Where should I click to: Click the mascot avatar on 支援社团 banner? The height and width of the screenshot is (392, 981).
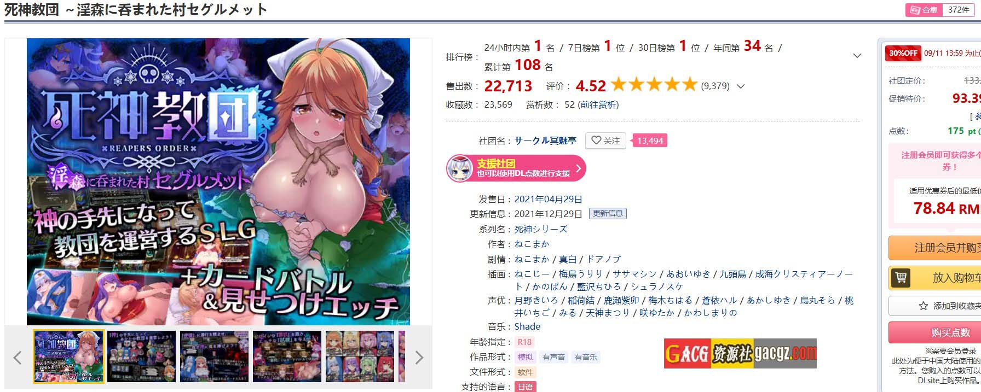pos(459,168)
